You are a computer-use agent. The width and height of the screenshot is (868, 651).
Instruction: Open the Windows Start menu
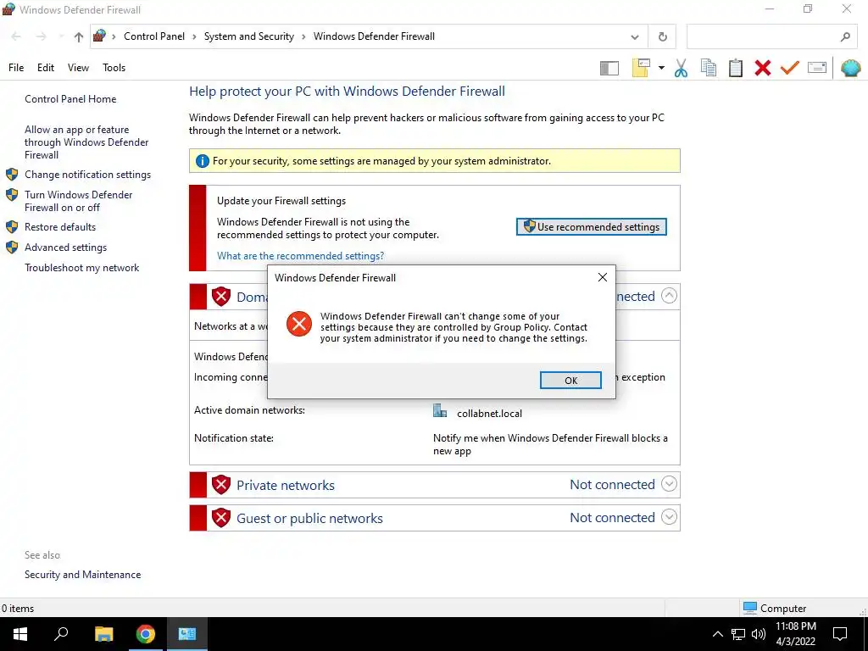pyautogui.click(x=20, y=634)
